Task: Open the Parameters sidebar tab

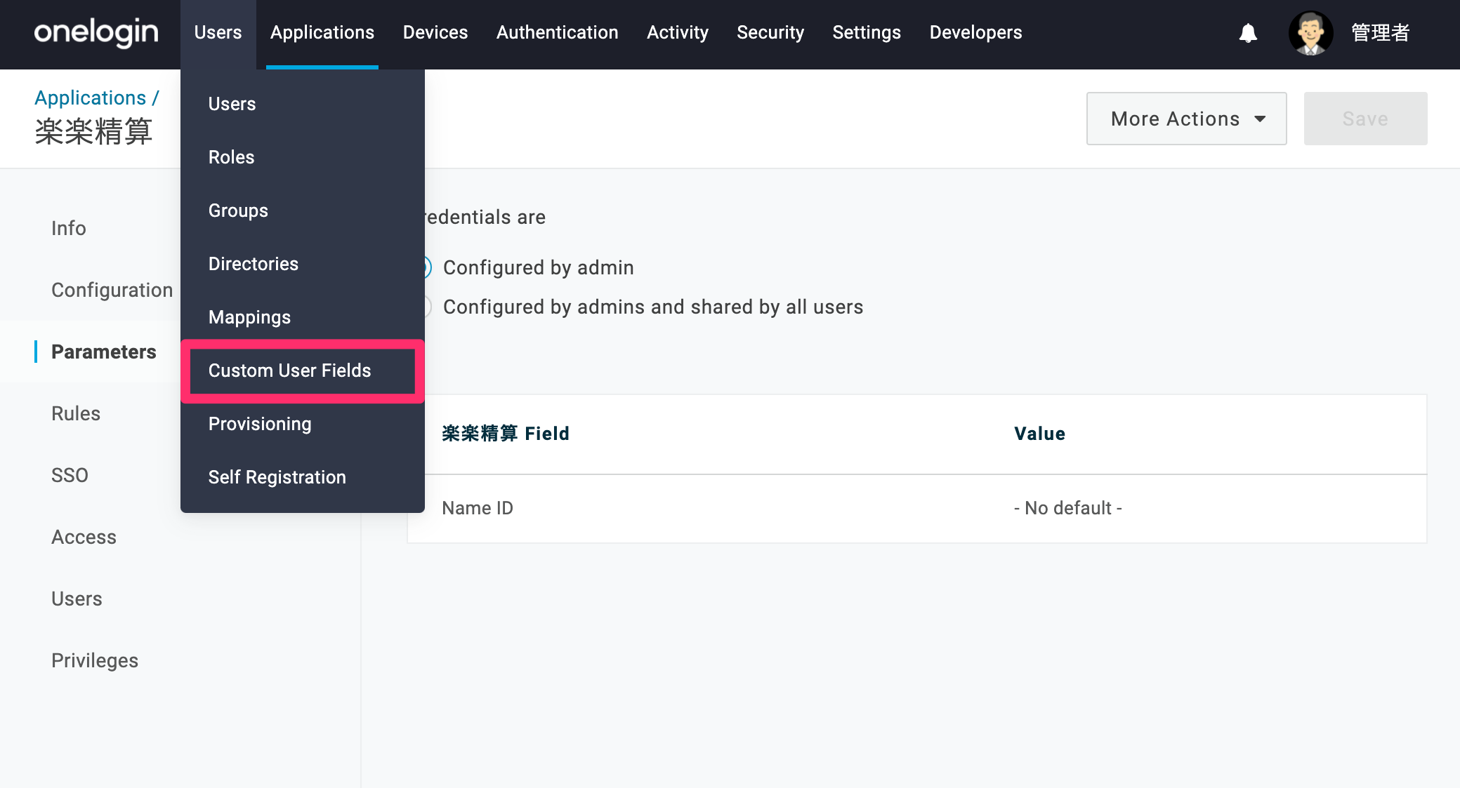Action: click(104, 352)
